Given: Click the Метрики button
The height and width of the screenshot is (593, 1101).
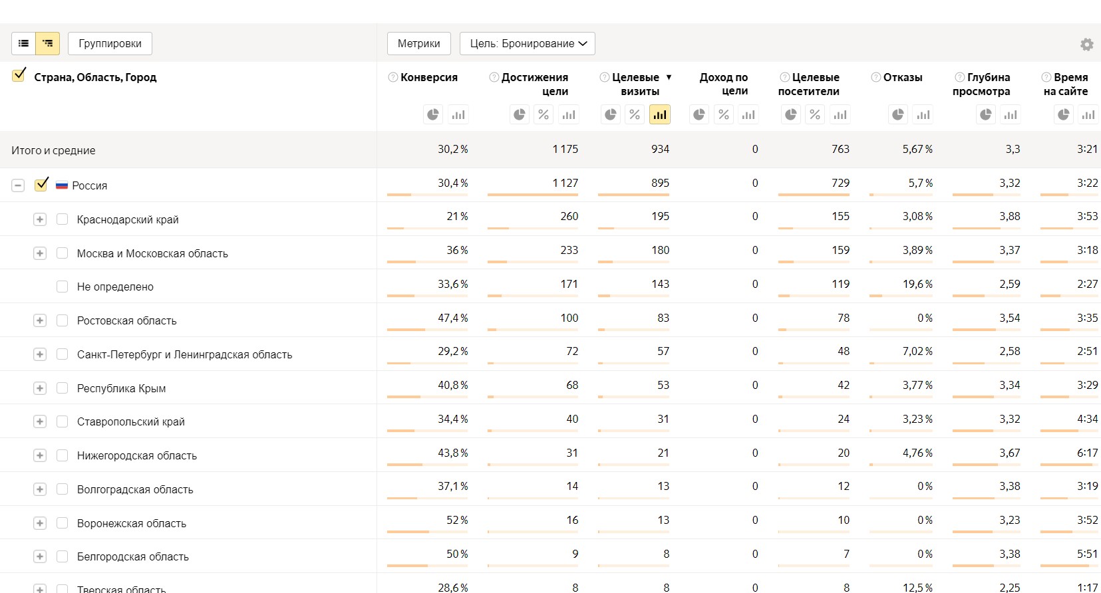Looking at the screenshot, I should tap(418, 44).
